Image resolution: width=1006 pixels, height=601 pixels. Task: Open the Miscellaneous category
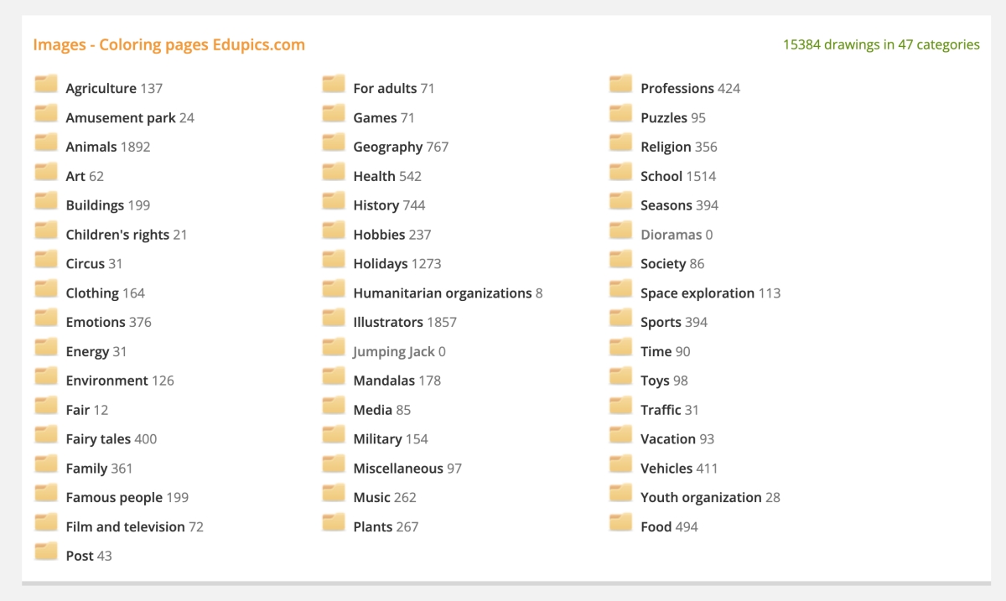398,468
